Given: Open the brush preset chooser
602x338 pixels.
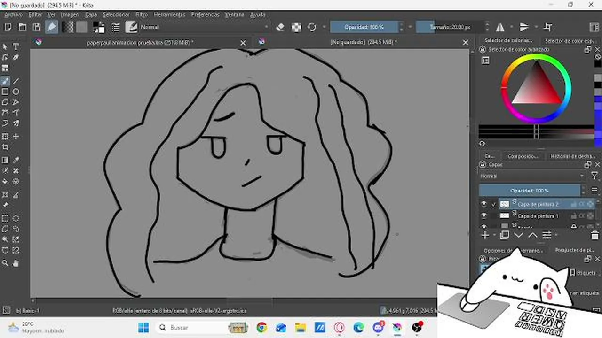Looking at the screenshot, I should click(131, 27).
